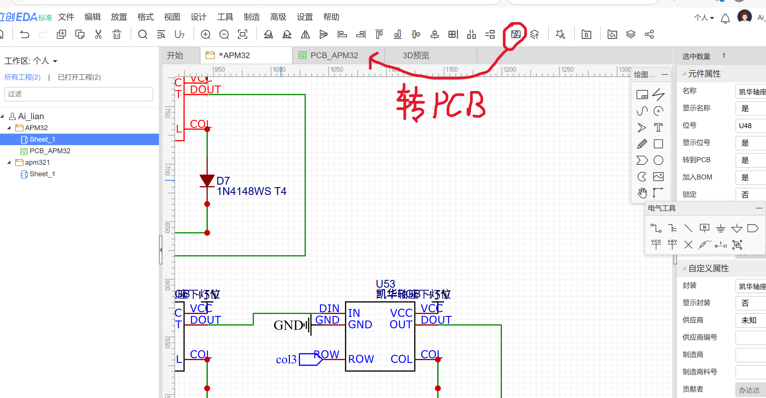Click the Undo arrow icon
The height and width of the screenshot is (398, 766).
pos(25,35)
